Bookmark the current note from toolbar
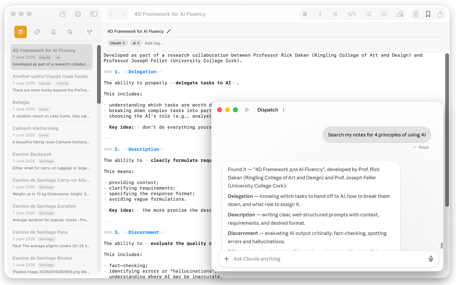 428,14
